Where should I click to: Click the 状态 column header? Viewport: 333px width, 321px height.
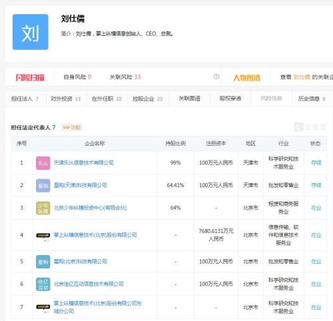(x=315, y=143)
